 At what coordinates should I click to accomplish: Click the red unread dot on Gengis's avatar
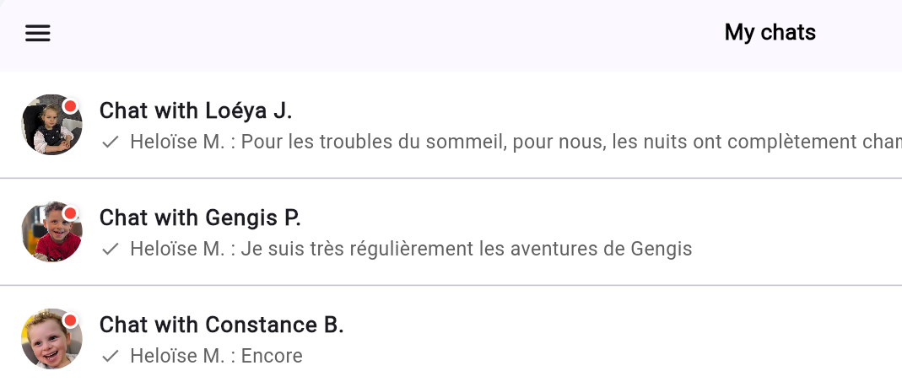click(71, 213)
